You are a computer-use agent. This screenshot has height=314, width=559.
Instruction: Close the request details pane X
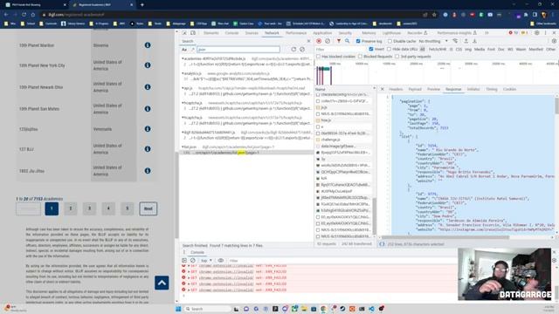[383, 89]
